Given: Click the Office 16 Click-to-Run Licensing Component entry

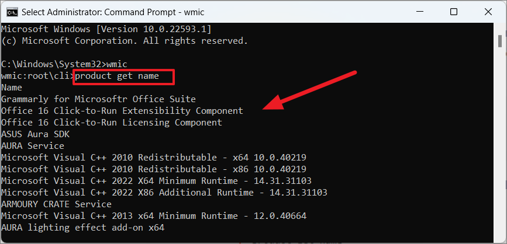Looking at the screenshot, I should click(112, 123).
